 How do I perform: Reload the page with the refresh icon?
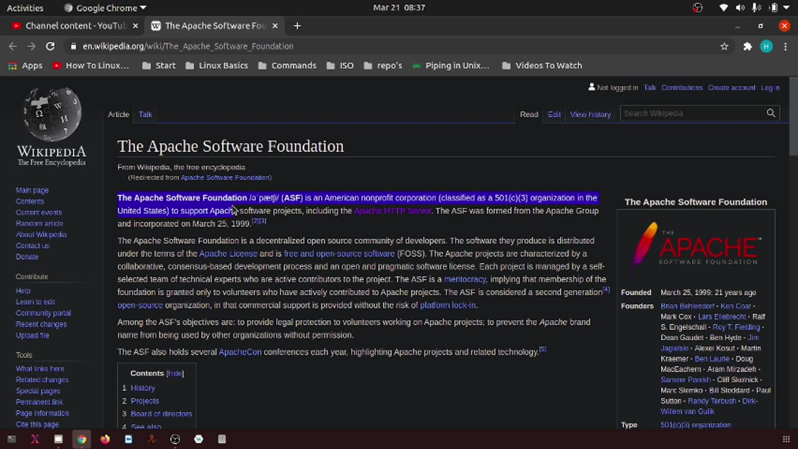(50, 46)
